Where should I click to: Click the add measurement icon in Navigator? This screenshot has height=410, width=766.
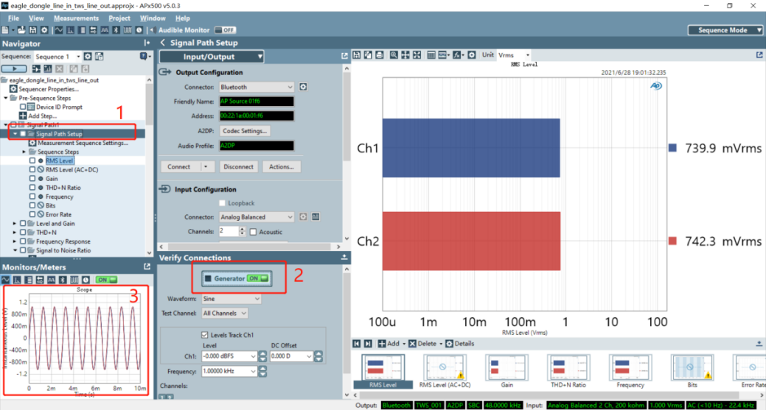pos(48,68)
